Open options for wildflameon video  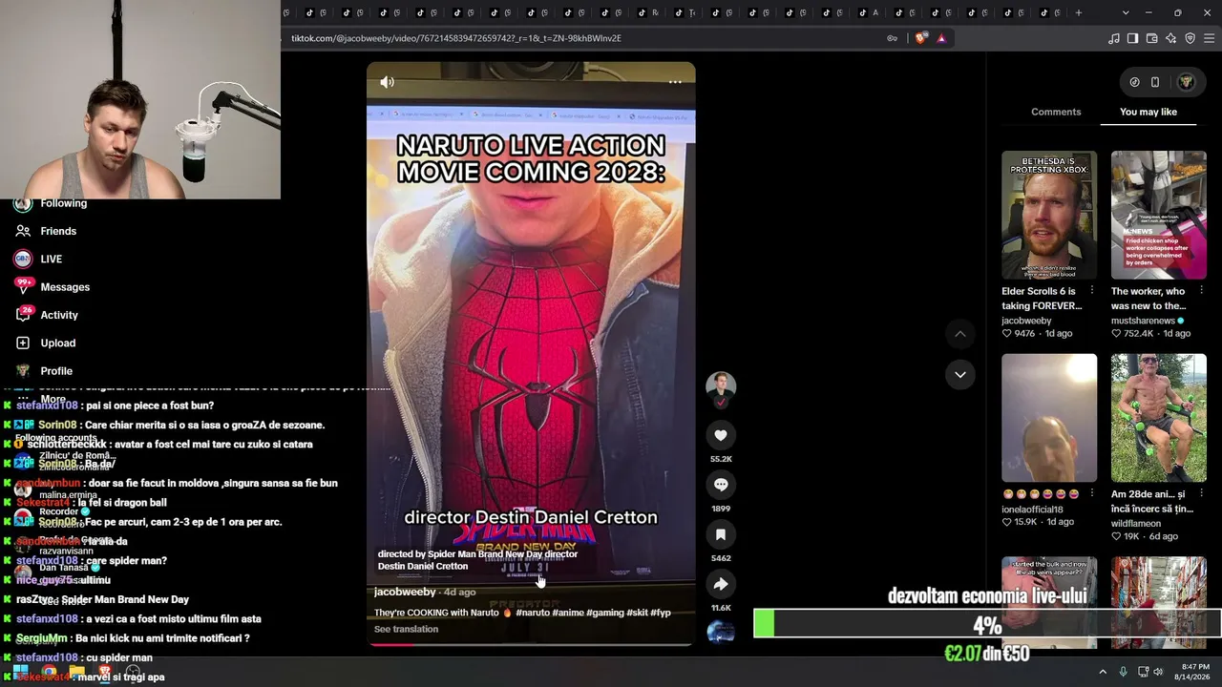click(1201, 494)
